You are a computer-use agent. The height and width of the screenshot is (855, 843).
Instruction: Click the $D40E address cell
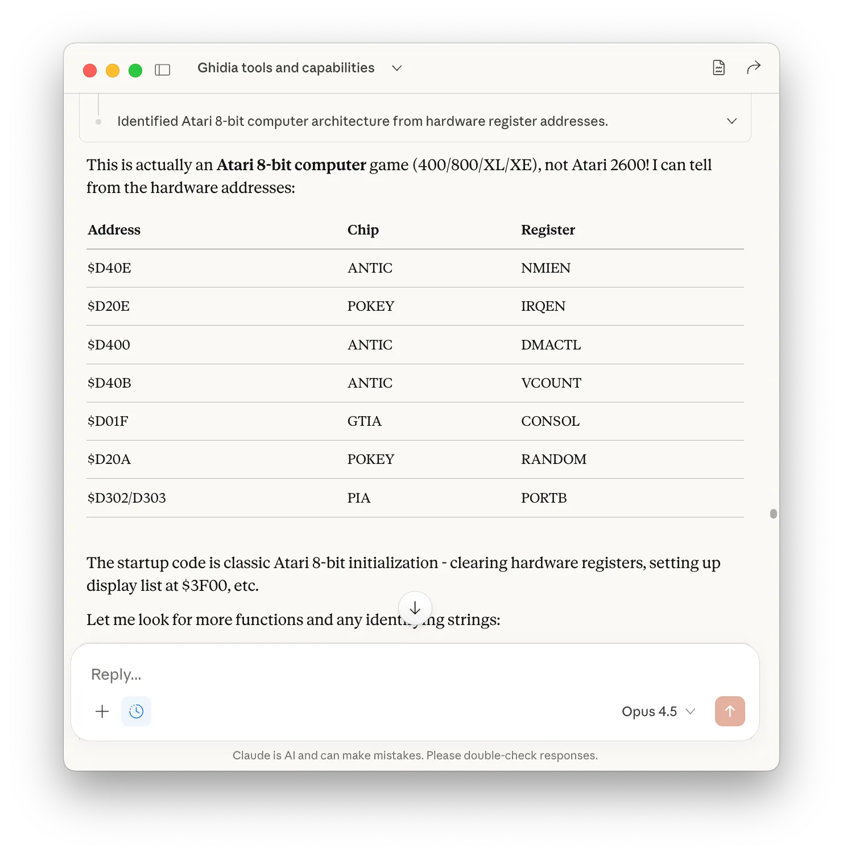click(109, 268)
